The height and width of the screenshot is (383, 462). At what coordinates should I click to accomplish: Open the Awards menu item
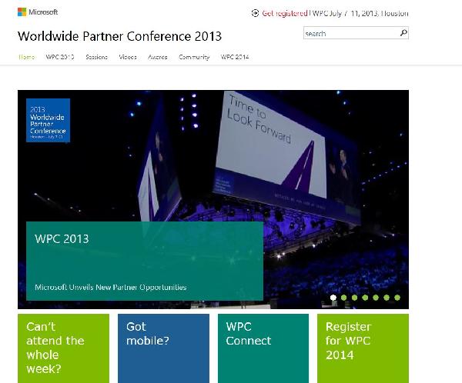[158, 57]
